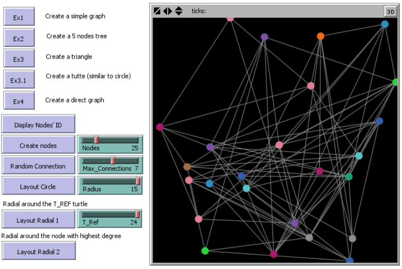
Task: Switch the view to 3D
Action: (x=390, y=11)
